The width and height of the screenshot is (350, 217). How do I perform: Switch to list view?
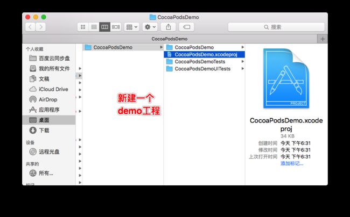(x=94, y=27)
